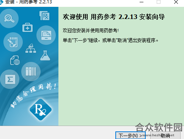Click the laboratory flask icon

click(45, 55)
